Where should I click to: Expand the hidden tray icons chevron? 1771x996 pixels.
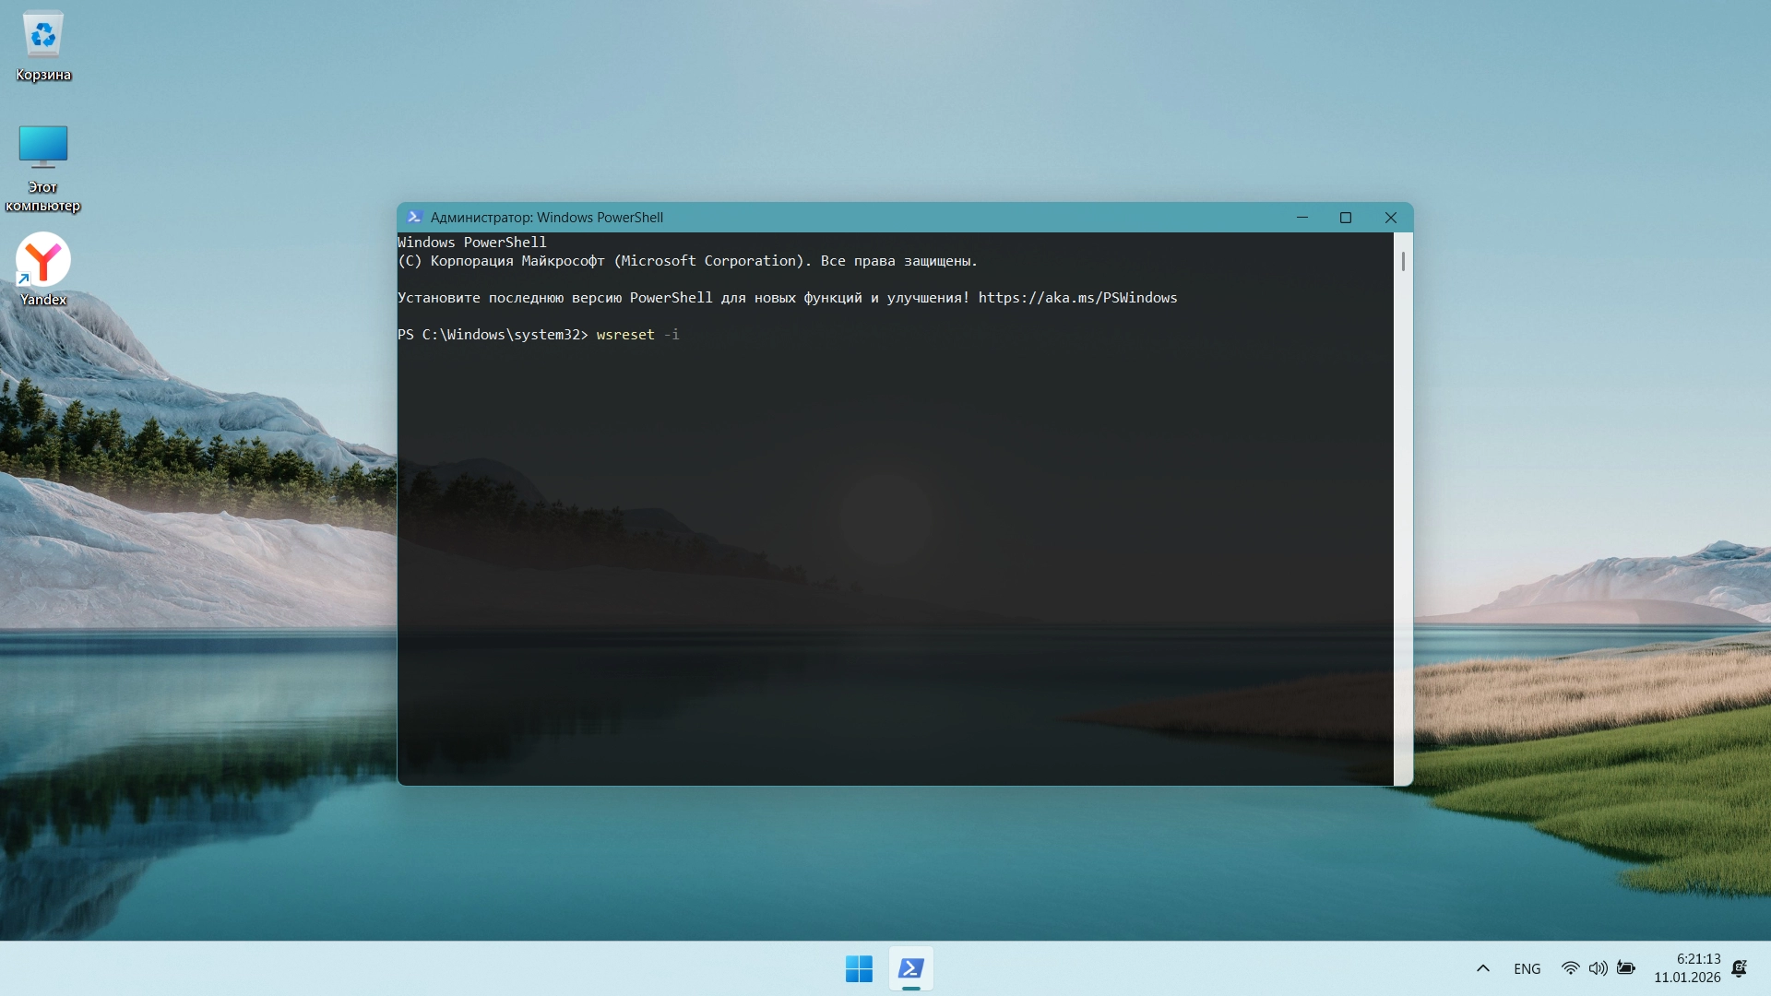click(1483, 968)
